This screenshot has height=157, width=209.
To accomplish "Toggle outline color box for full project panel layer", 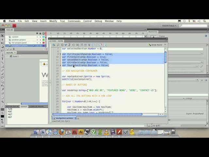I will (x=43, y=43).
